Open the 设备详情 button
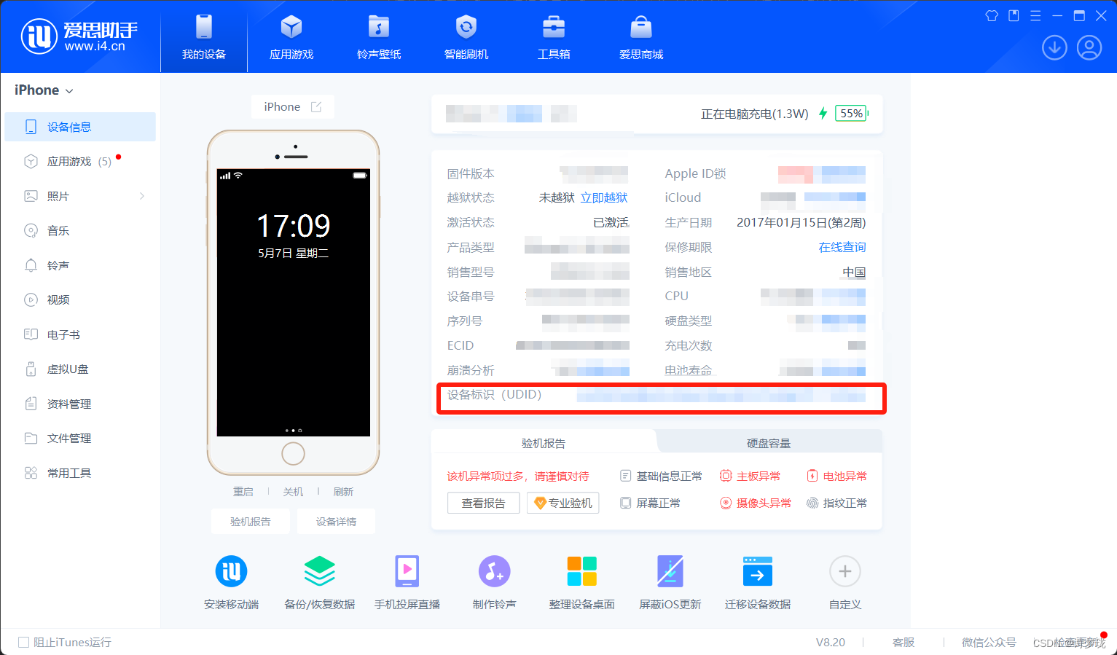Image resolution: width=1117 pixels, height=655 pixels. (x=336, y=522)
